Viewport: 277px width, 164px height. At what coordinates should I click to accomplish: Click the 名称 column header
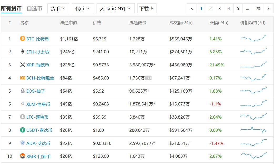tap(24, 23)
